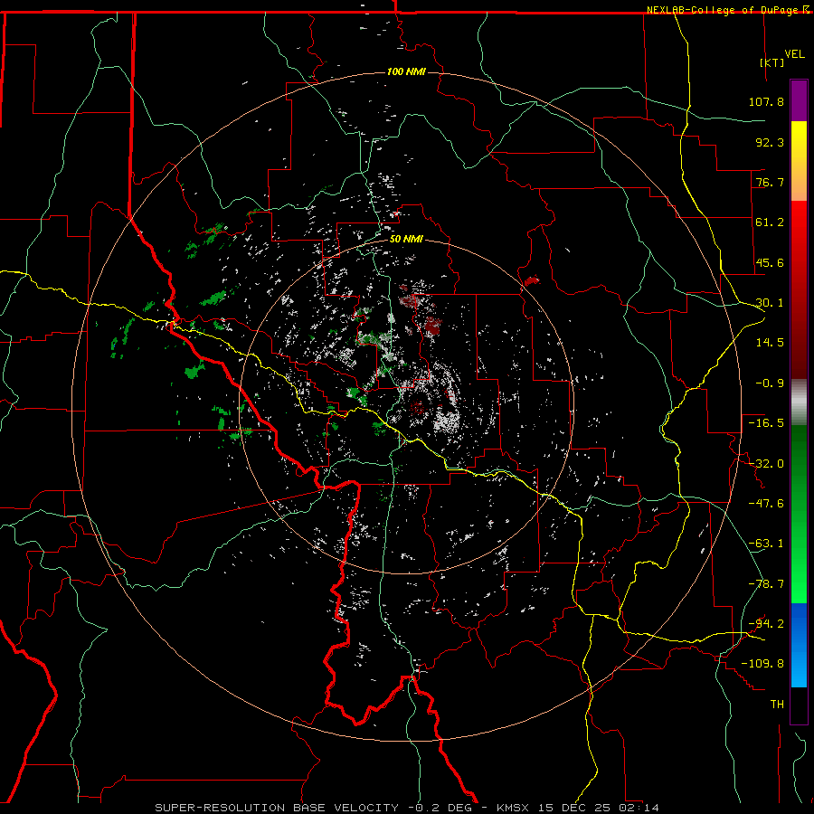Click the 61.2 tick label on the scale
The height and width of the screenshot is (814, 814).
768,222
